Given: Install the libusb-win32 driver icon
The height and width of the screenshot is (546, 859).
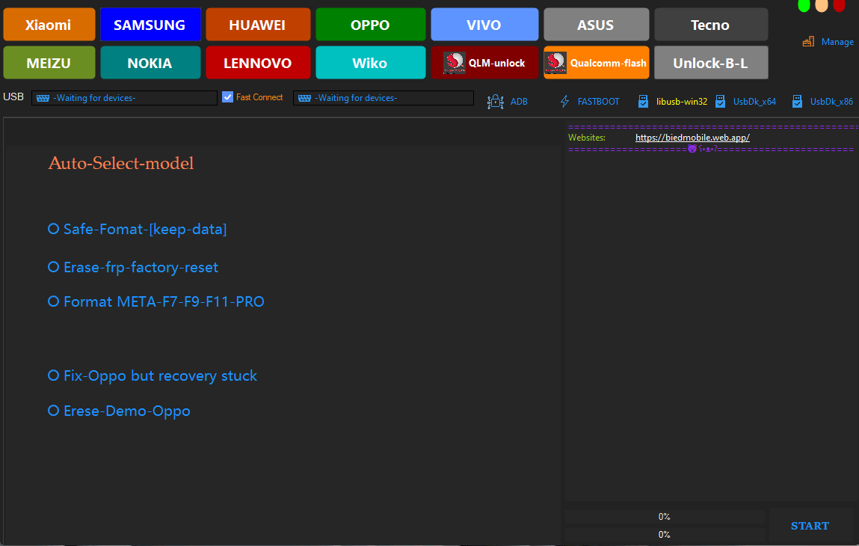Looking at the screenshot, I should click(x=643, y=101).
